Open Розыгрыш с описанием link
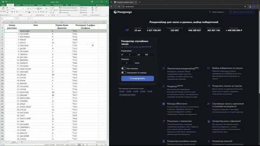260x146 pixels. [179, 121]
